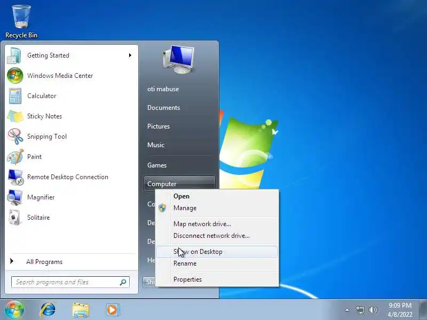Click the Snipping Tool label
The height and width of the screenshot is (320, 427).
tap(47, 137)
